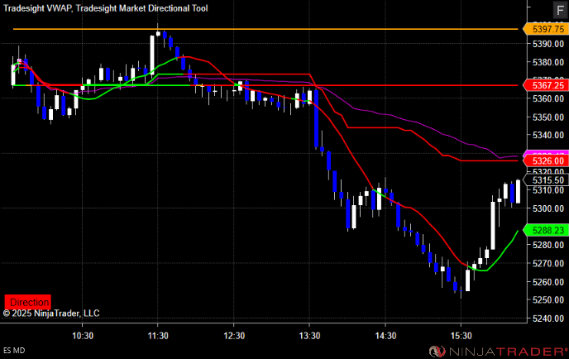This screenshot has height=359, width=569.
Task: Click the 5280.00 price axis label
Action: pos(548,245)
